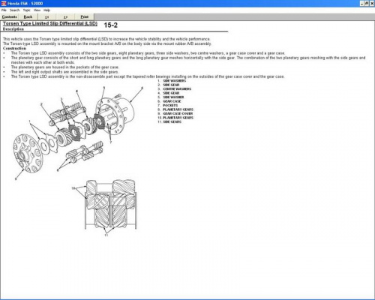
Task: Click the first paragraph about vehicle stability
Action: pyautogui.click(x=106, y=39)
